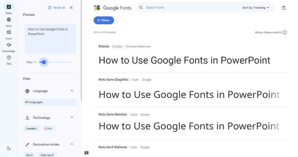
Task: Open the FAQ question mark icon
Action: pos(9,58)
